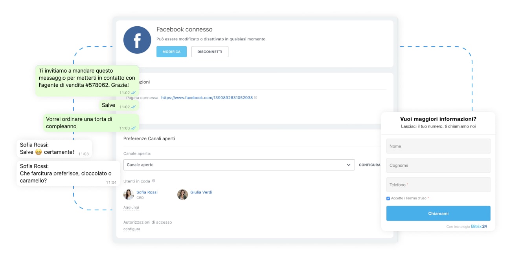
Task: Click the 'Può essere modificato o disattivato' subtitle
Action: point(211,39)
